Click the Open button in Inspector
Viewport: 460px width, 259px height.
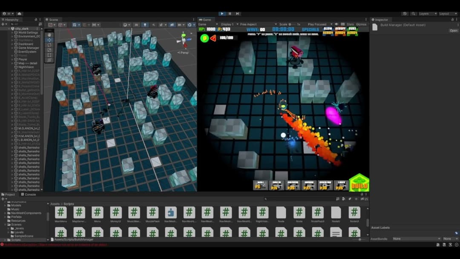tap(454, 31)
